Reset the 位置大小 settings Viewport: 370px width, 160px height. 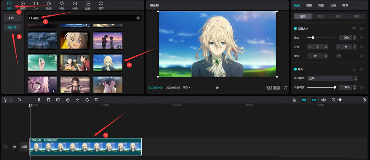click(x=354, y=29)
